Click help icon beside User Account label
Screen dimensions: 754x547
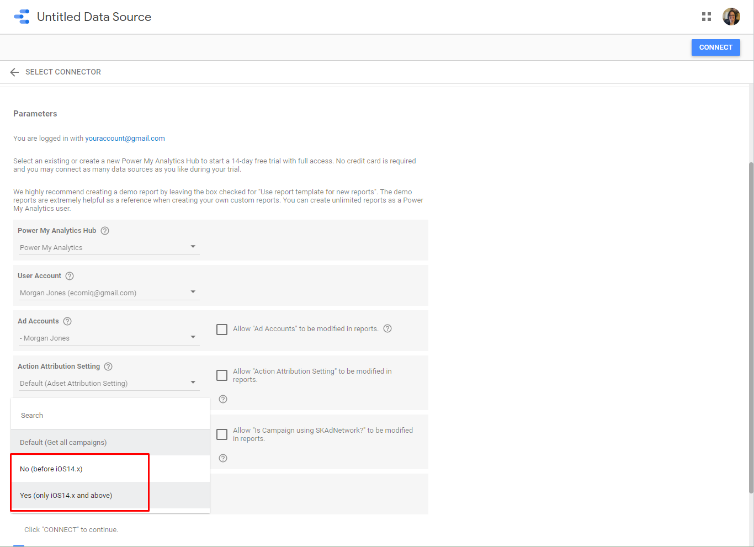pos(70,276)
